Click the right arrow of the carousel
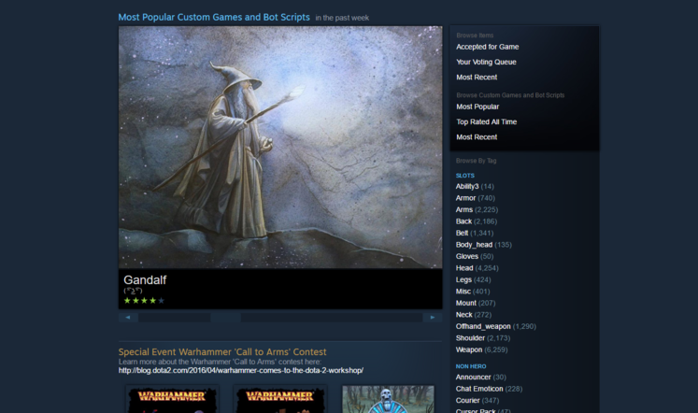Image resolution: width=698 pixels, height=413 pixels. pyautogui.click(x=433, y=318)
